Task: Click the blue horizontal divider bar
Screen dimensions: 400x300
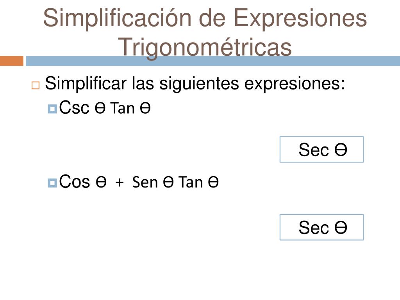Action: 213,61
